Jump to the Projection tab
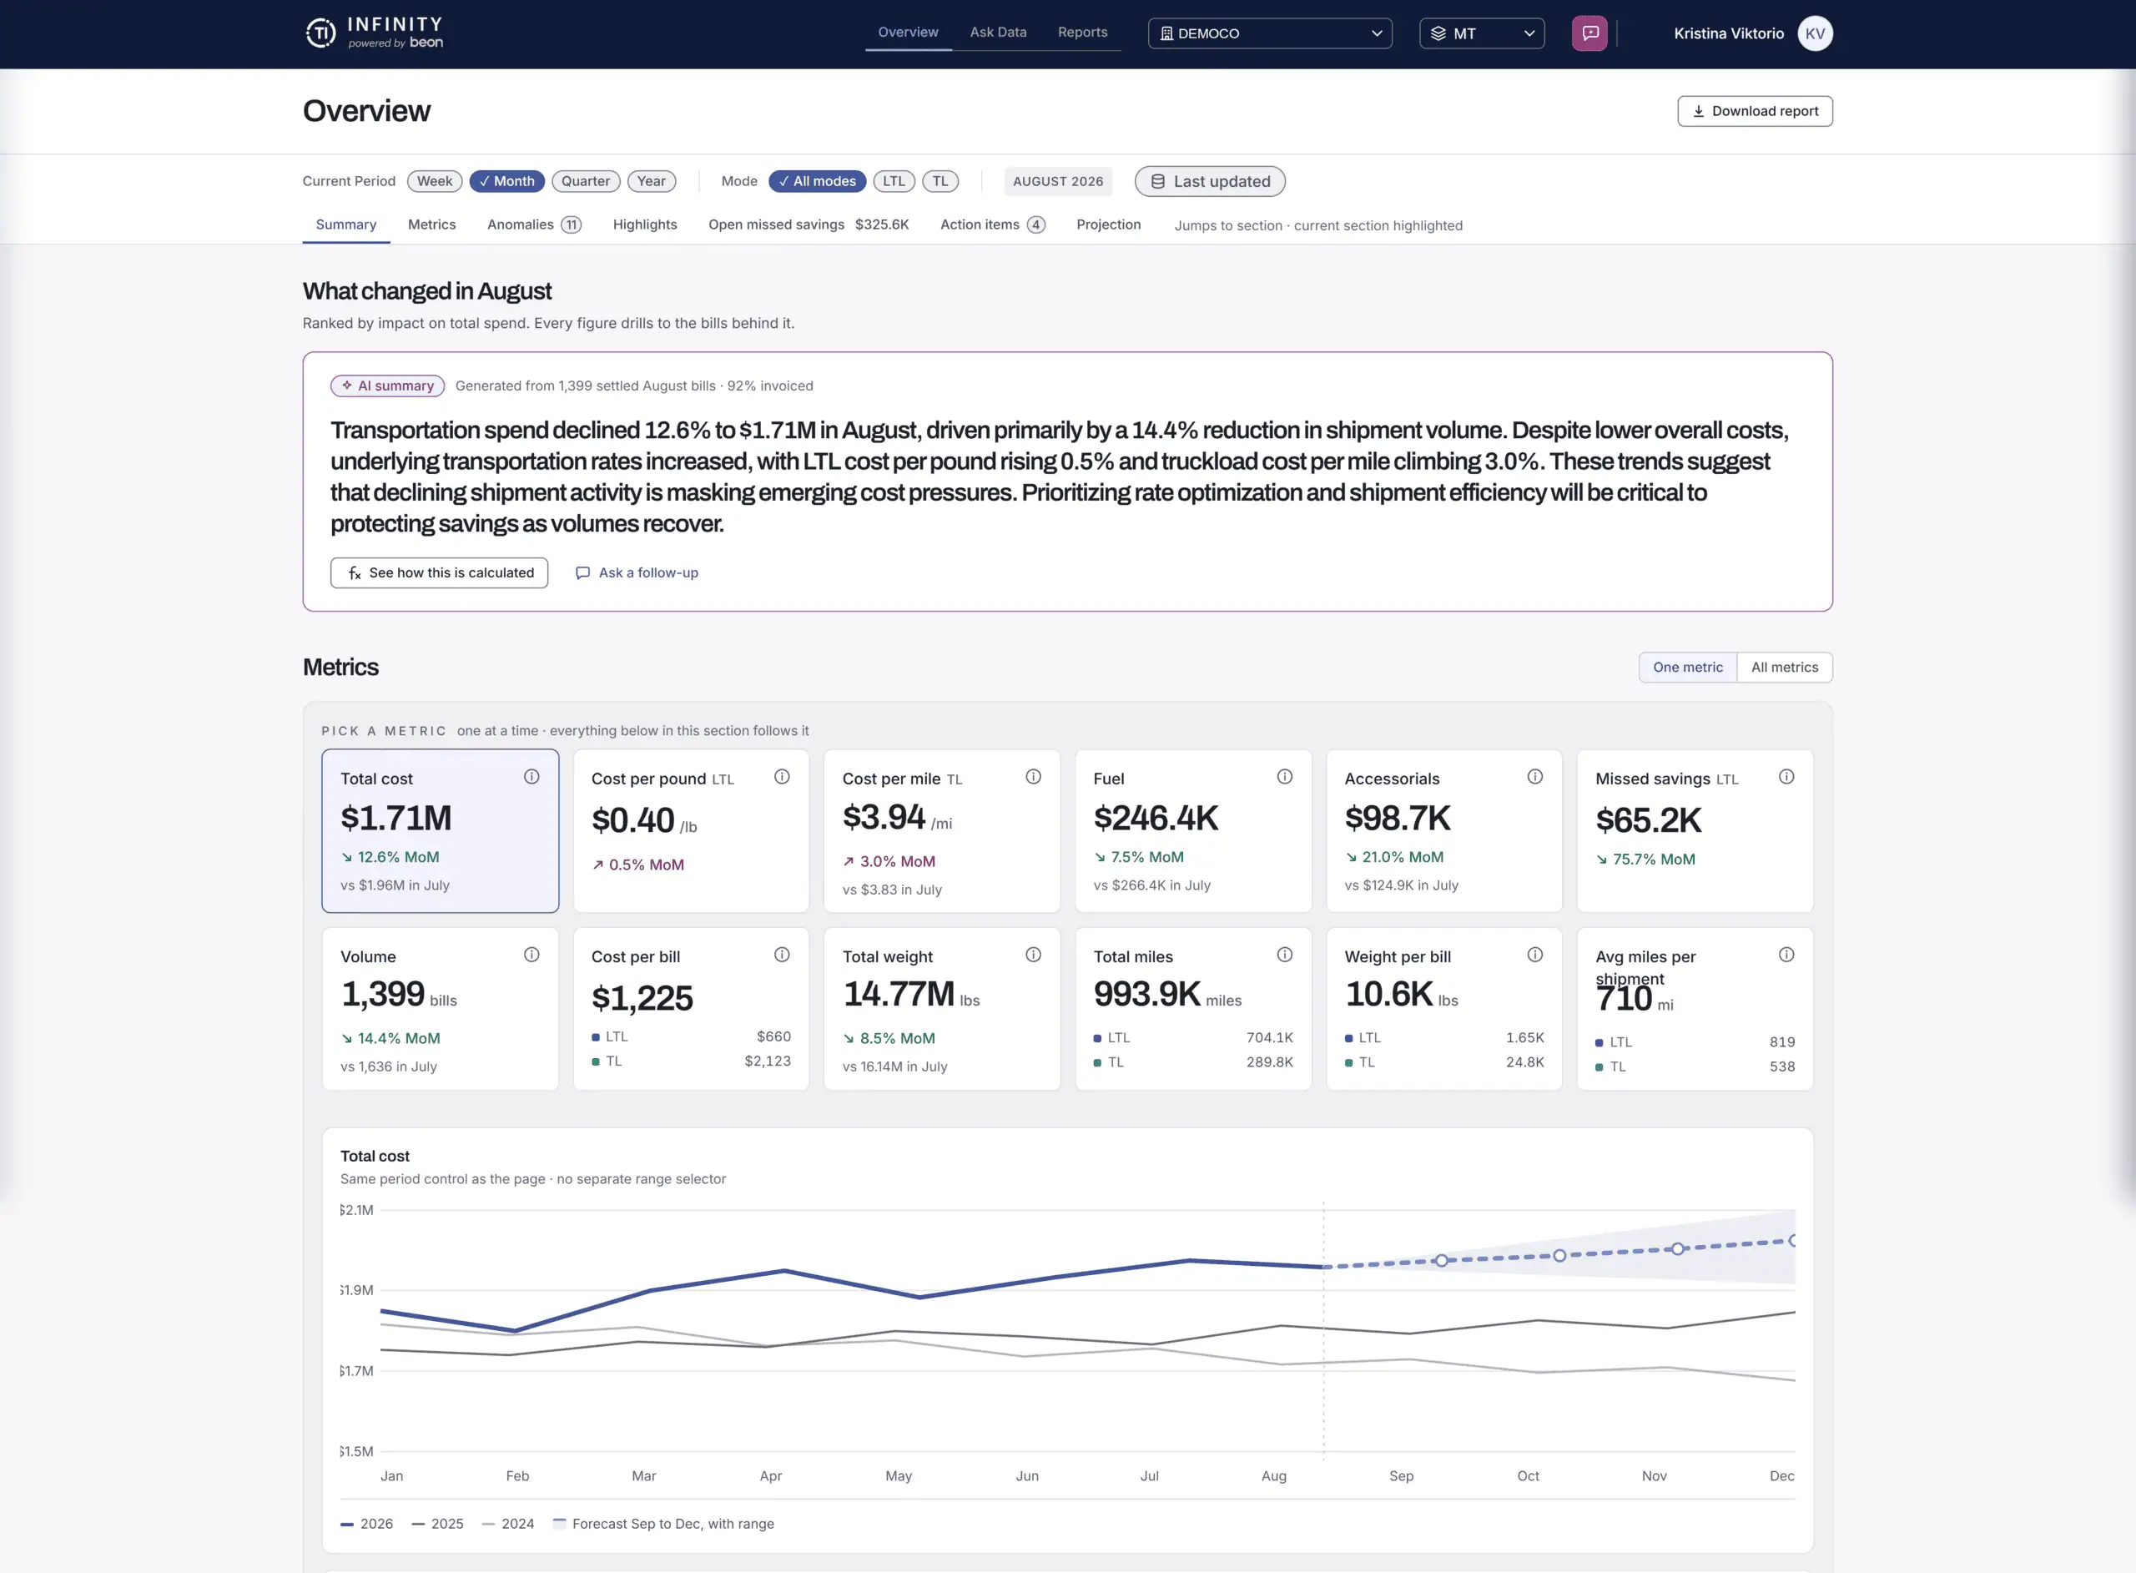2136x1573 pixels. click(1108, 224)
